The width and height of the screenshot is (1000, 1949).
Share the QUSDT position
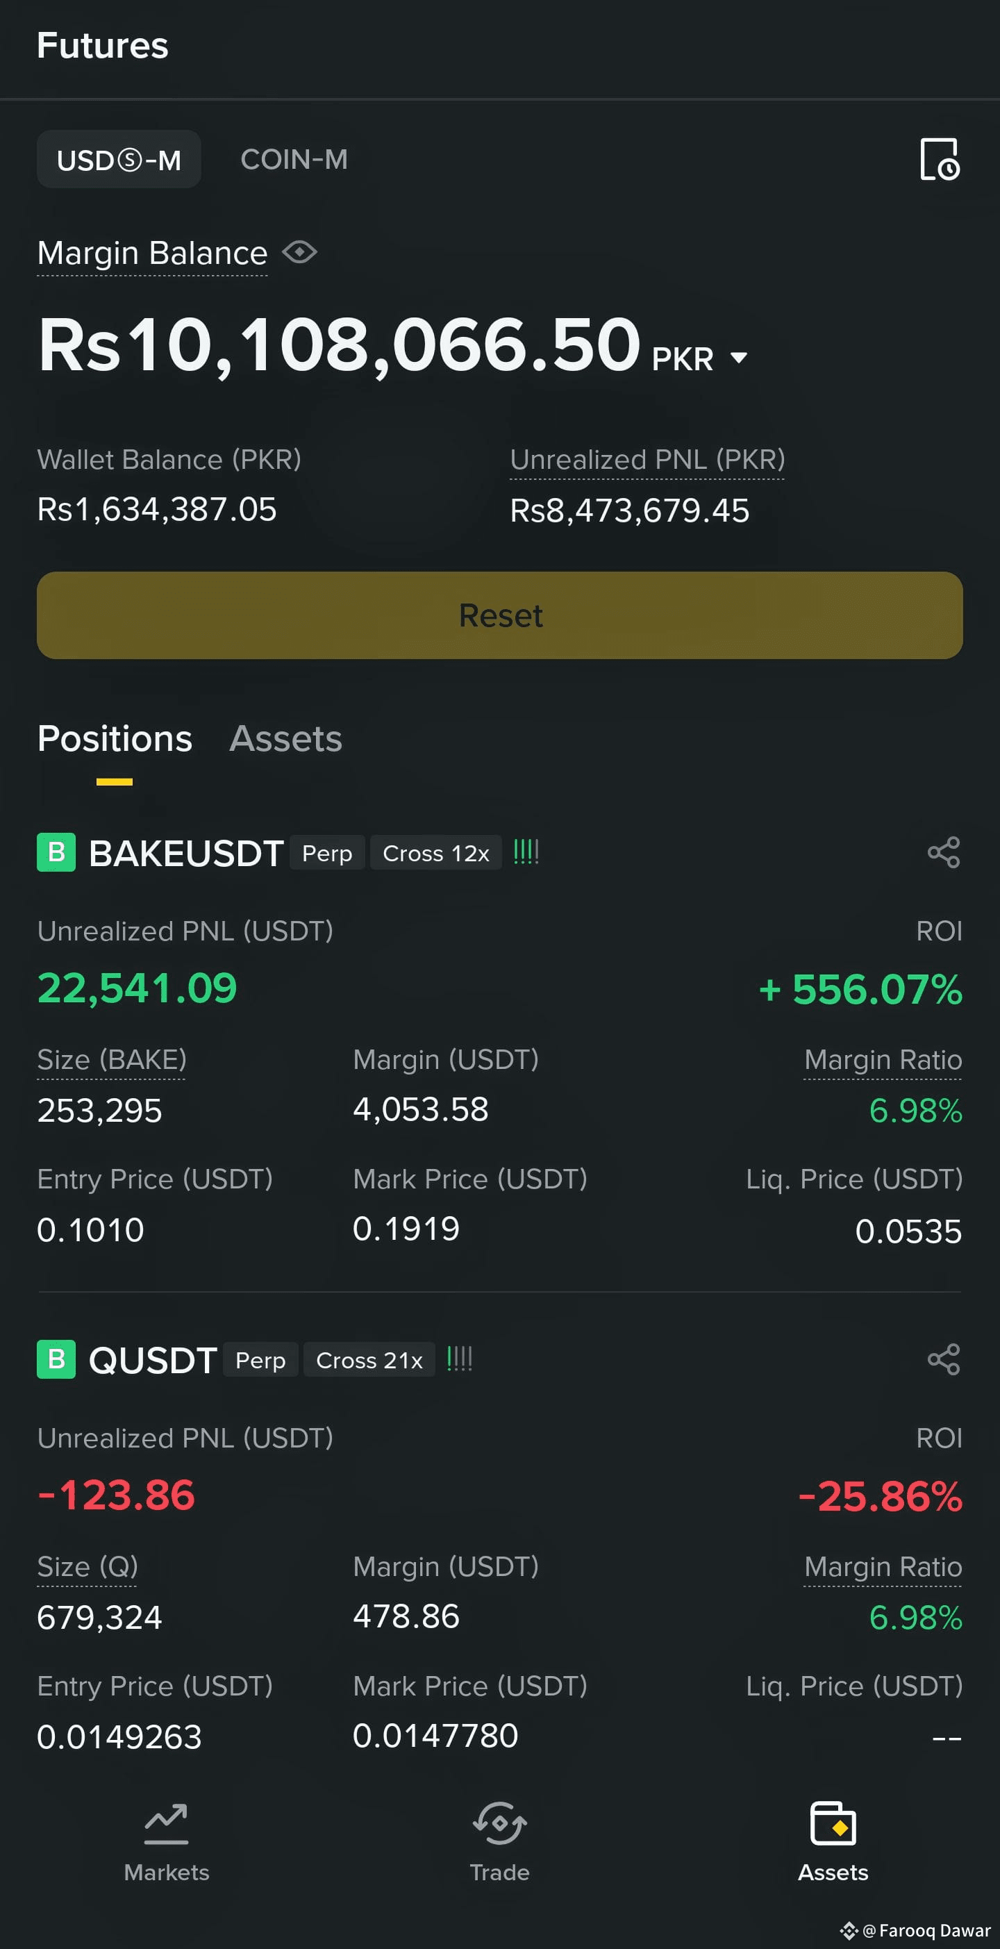click(x=943, y=1359)
